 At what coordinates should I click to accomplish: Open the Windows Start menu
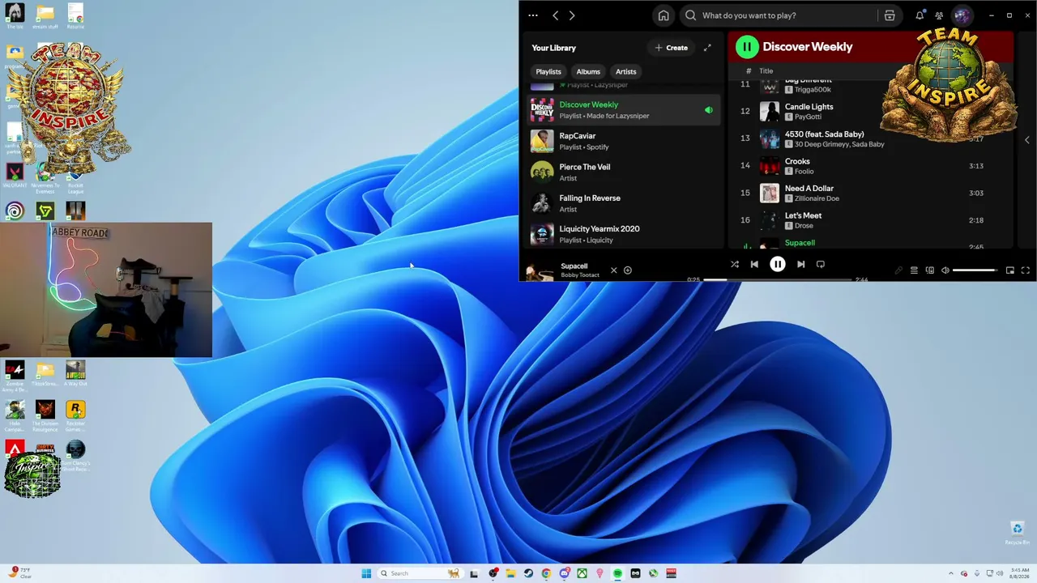coord(366,573)
